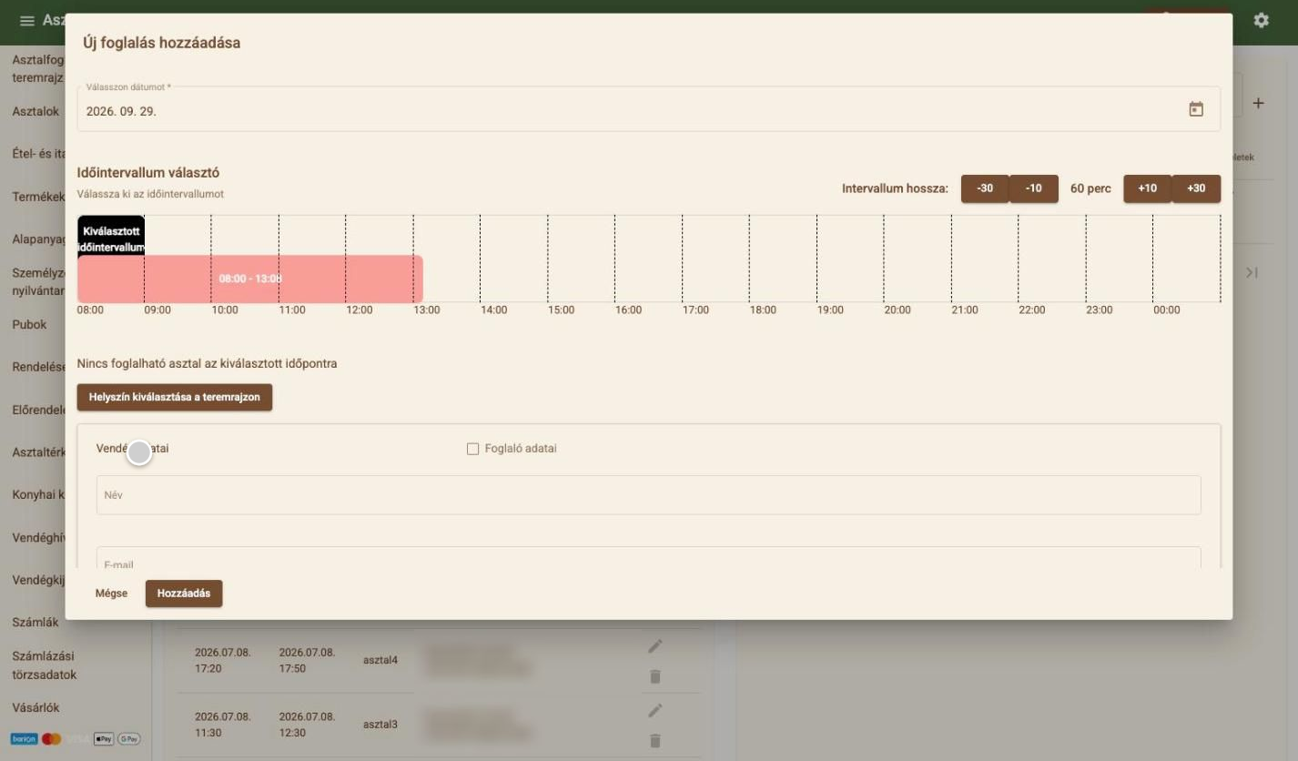
Task: Increase interval length by 30 minutes
Action: pos(1196,188)
